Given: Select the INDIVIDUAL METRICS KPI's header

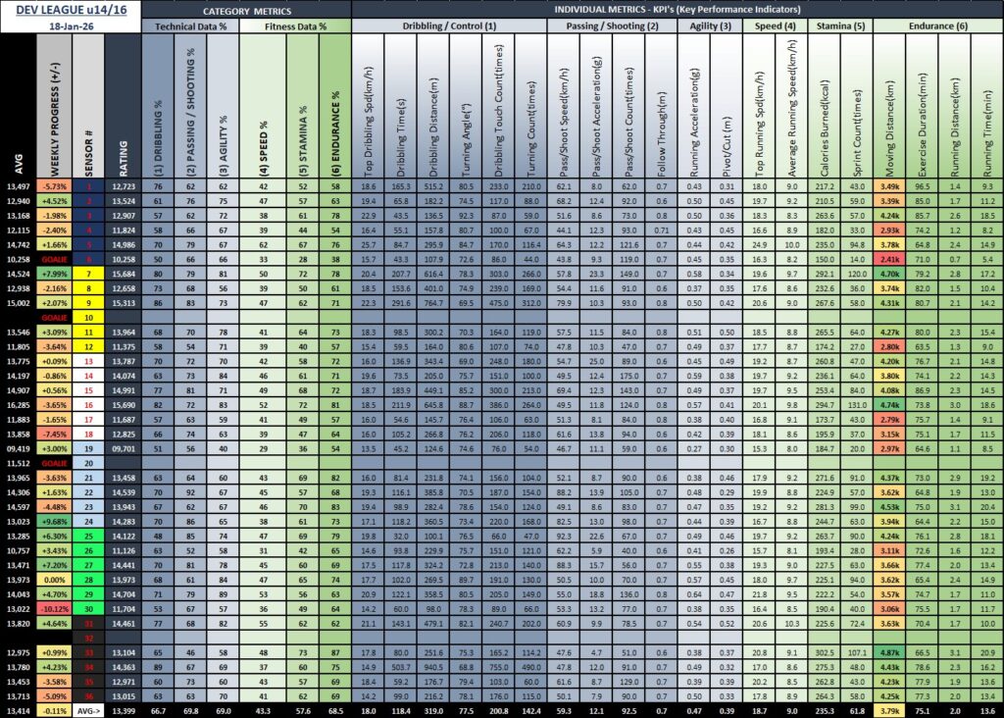Looking at the screenshot, I should [x=676, y=9].
